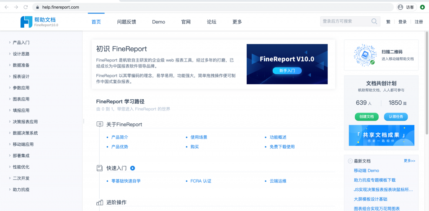Click the 共享文档成果 banner
This screenshot has height=211, width=429.
381,135
